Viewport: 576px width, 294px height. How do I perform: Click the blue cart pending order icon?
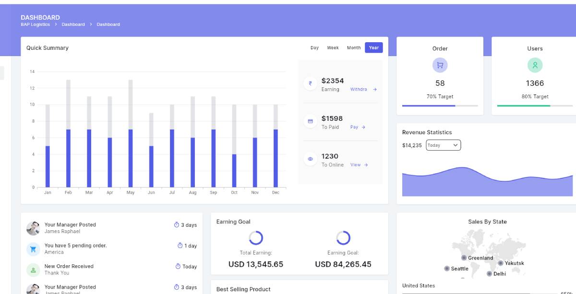33,249
